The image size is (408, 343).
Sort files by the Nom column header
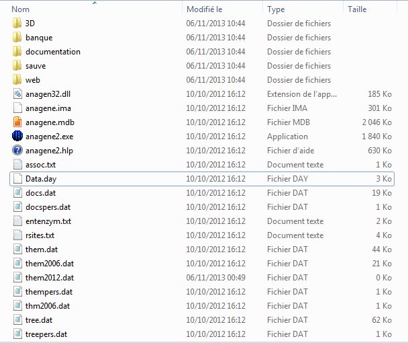coord(20,9)
